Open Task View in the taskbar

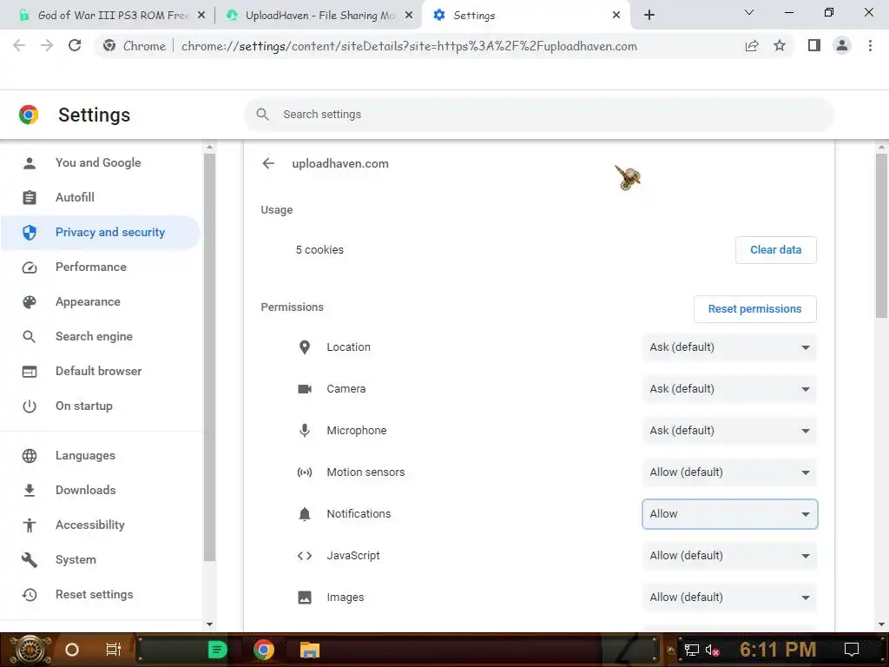point(114,650)
